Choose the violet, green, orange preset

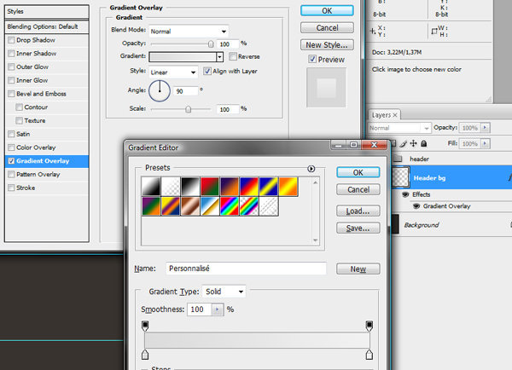(x=151, y=206)
